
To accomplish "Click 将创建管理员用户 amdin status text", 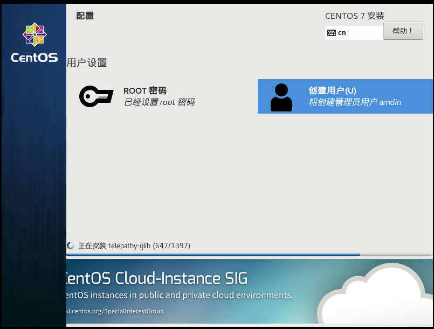I will [x=355, y=102].
